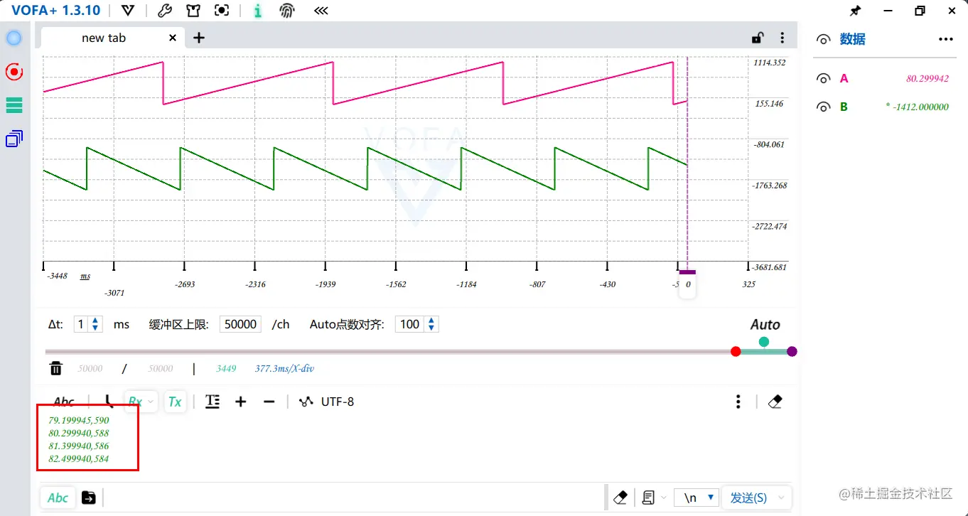Viewport: 968px width, 516px height.
Task: Click the purple cursor marker at 0
Action: pyautogui.click(x=687, y=284)
